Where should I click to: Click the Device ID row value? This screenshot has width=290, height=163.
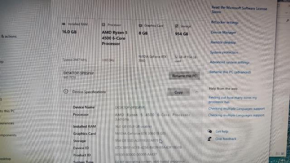pyautogui.click(x=149, y=148)
